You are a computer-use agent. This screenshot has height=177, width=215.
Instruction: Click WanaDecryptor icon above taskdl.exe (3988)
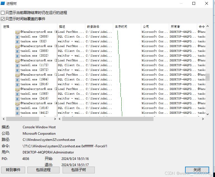coord(17,46)
